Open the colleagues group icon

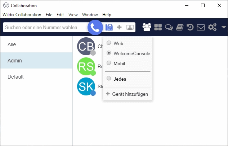(147, 27)
